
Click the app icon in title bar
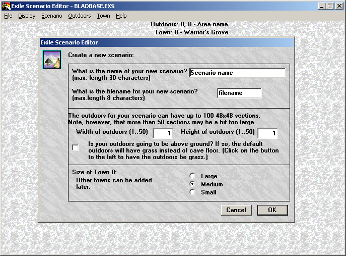pyautogui.click(x=6, y=6)
